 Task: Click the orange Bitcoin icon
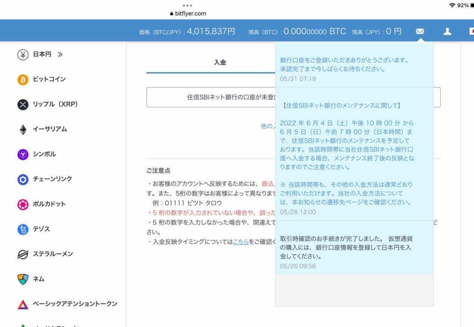[x=23, y=80]
